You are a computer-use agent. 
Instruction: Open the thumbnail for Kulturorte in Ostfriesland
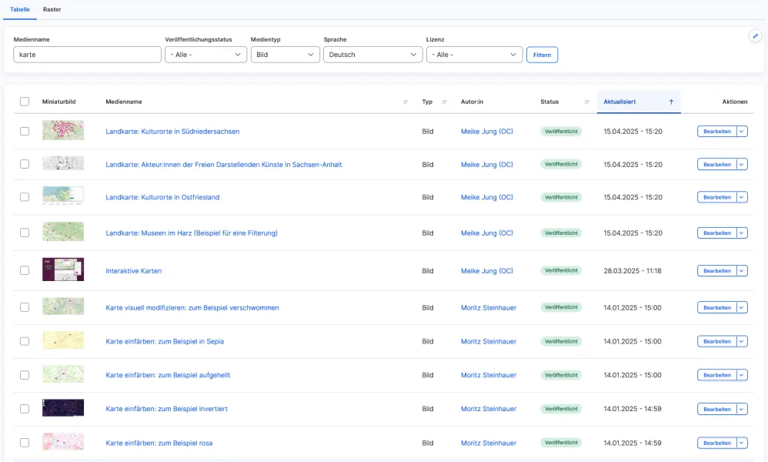pyautogui.click(x=63, y=196)
